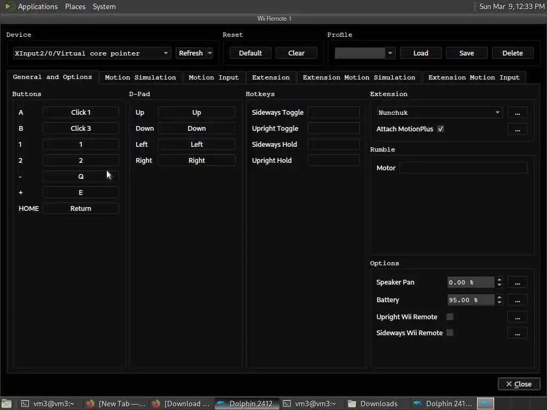
Task: Click the Battery percentage field
Action: point(471,300)
